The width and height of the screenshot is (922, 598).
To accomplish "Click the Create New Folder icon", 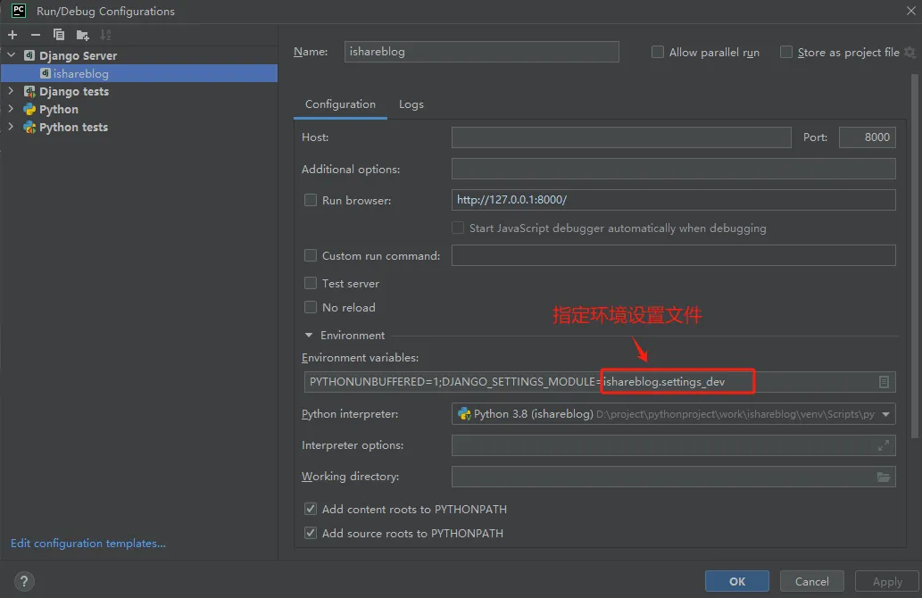I will point(82,35).
